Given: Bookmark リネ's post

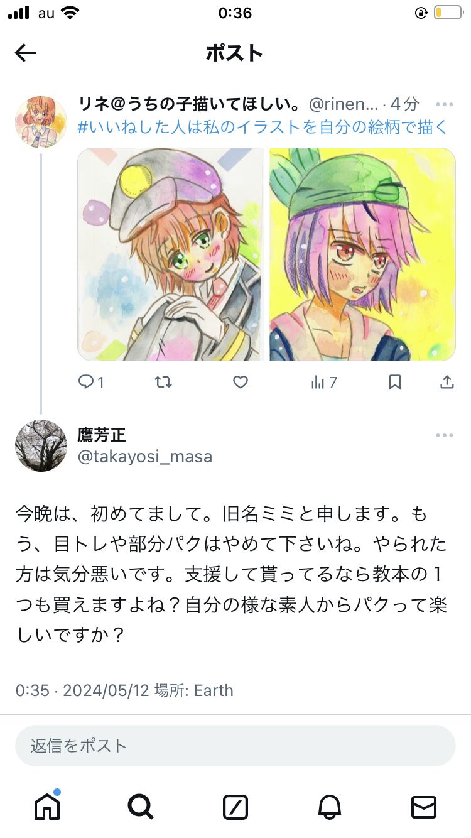Looking at the screenshot, I should coord(394,382).
